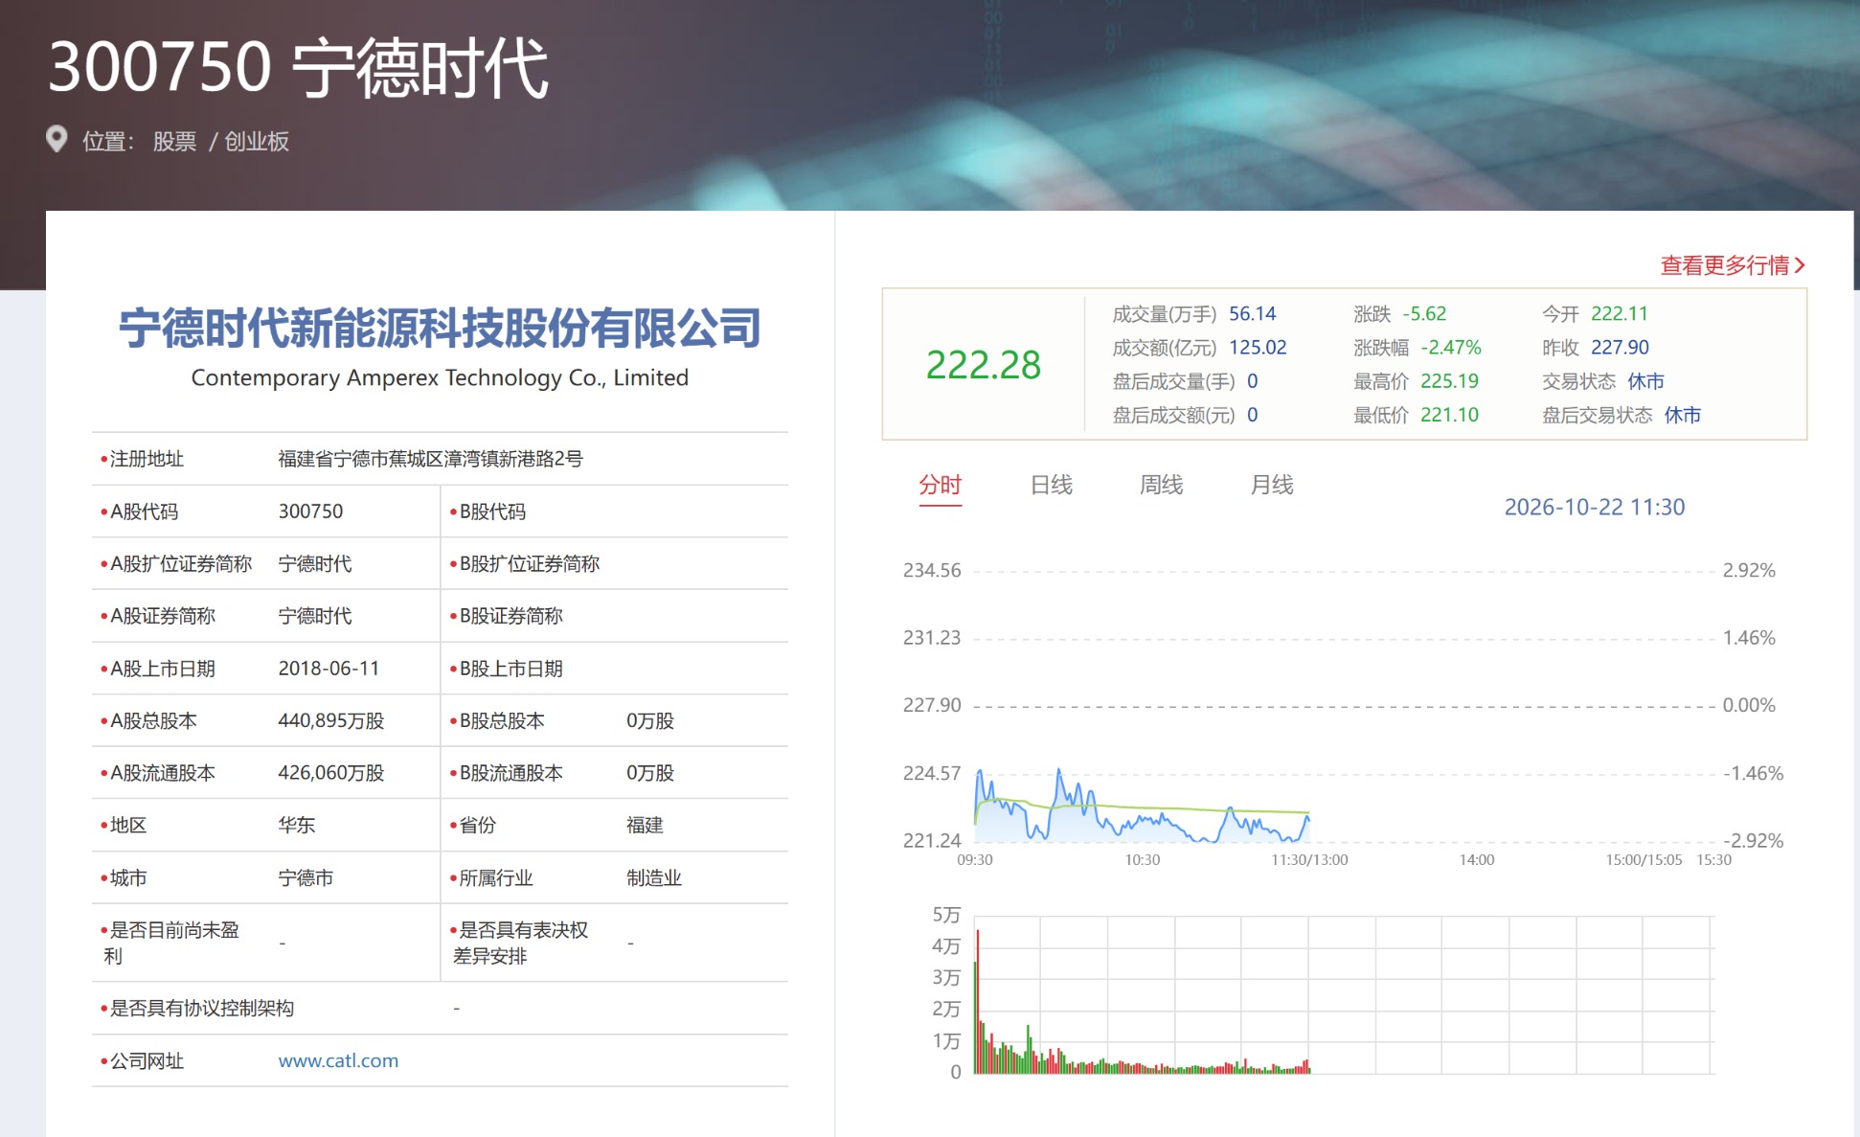Switch to the 日线 chart tab
Image resolution: width=1860 pixels, height=1137 pixels.
pos(1051,485)
